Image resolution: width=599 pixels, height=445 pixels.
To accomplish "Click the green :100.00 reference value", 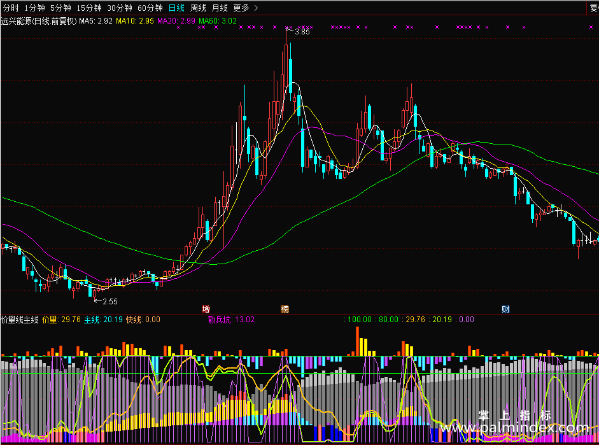I will [x=358, y=320].
